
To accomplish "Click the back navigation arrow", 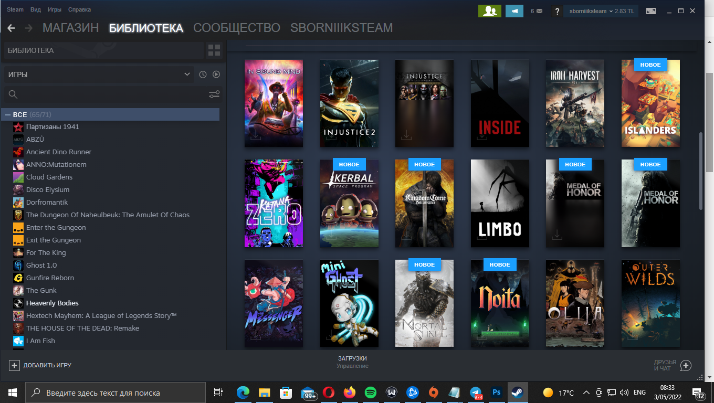I will click(11, 28).
